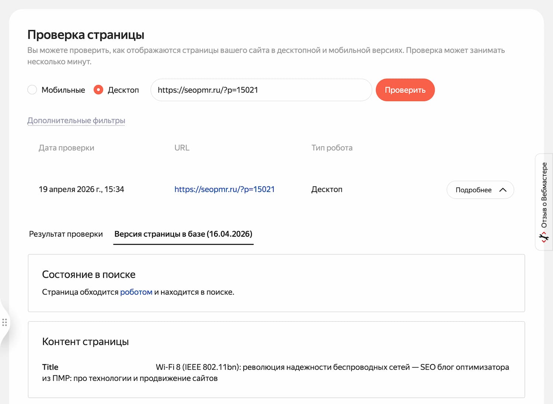Viewport: 553px width, 404px height.
Task: Click the Тип робота column header
Action: [x=332, y=148]
